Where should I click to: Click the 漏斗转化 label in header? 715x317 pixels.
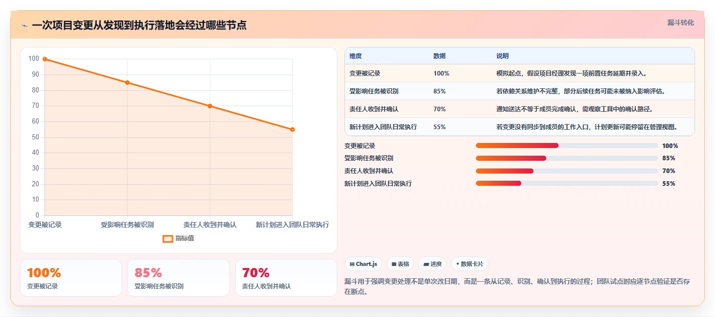pyautogui.click(x=680, y=22)
